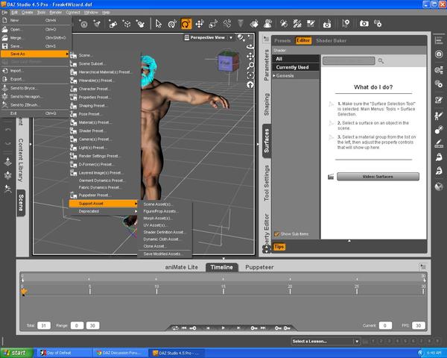The height and width of the screenshot is (358, 447).
Task: Click the shader search input field
Action: point(349,61)
